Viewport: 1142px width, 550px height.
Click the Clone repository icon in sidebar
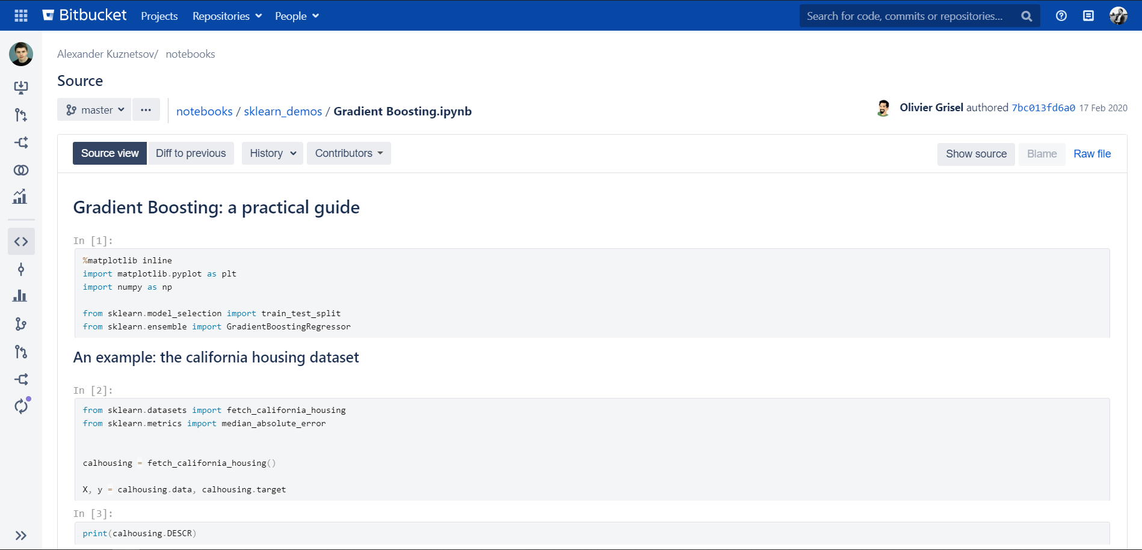(x=21, y=88)
